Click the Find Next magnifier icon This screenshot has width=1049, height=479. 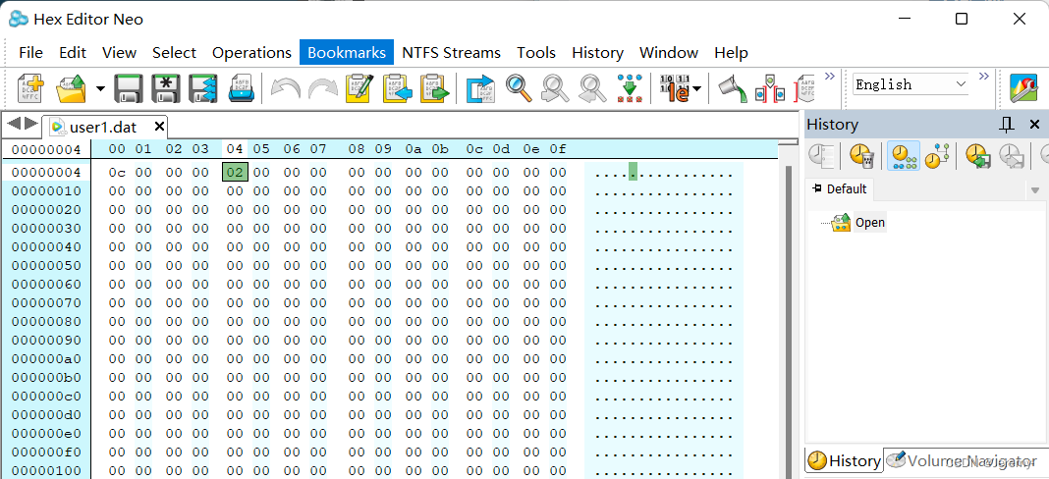tap(555, 87)
